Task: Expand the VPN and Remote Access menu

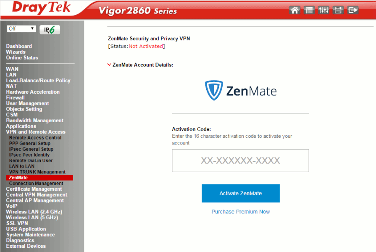Action: [36, 132]
